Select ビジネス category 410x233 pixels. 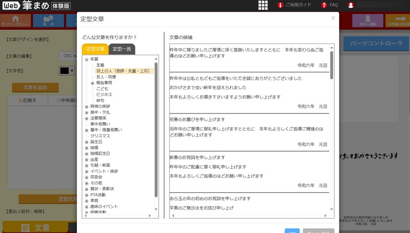coord(104,95)
